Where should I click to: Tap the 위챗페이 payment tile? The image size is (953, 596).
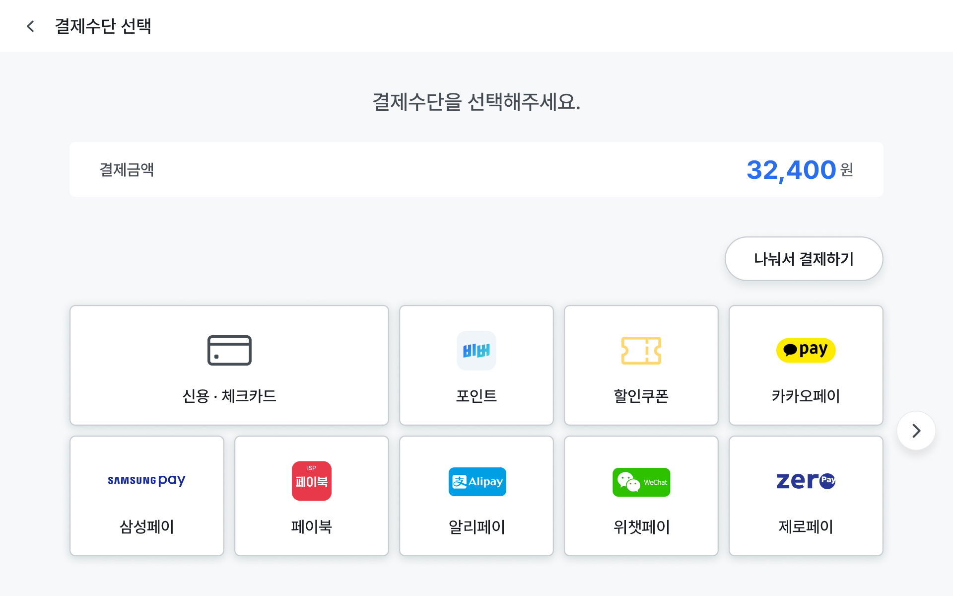[x=641, y=496]
